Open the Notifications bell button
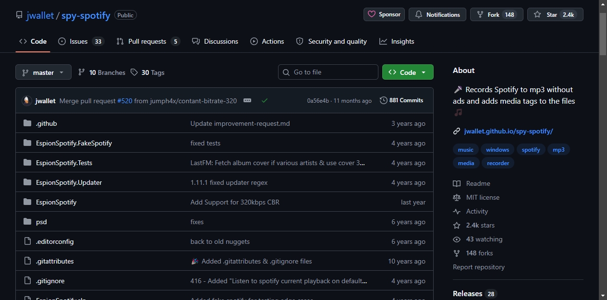Viewport: 607px width, 300px height. coord(437,14)
